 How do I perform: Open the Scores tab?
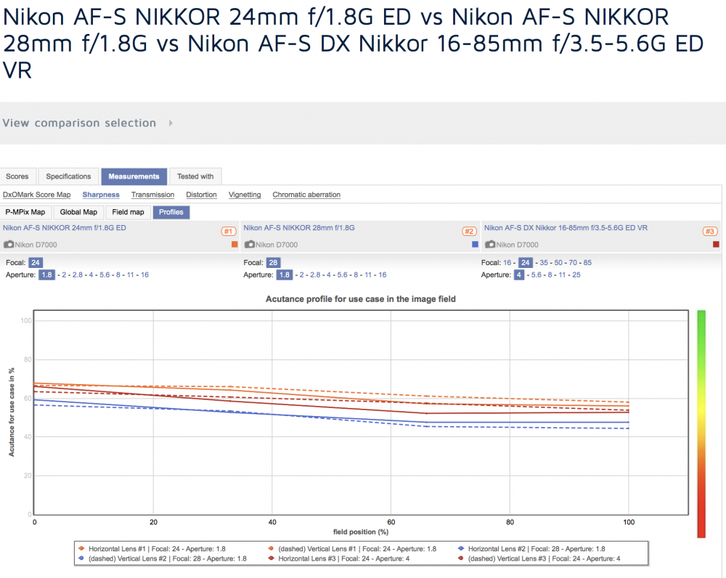tap(17, 176)
